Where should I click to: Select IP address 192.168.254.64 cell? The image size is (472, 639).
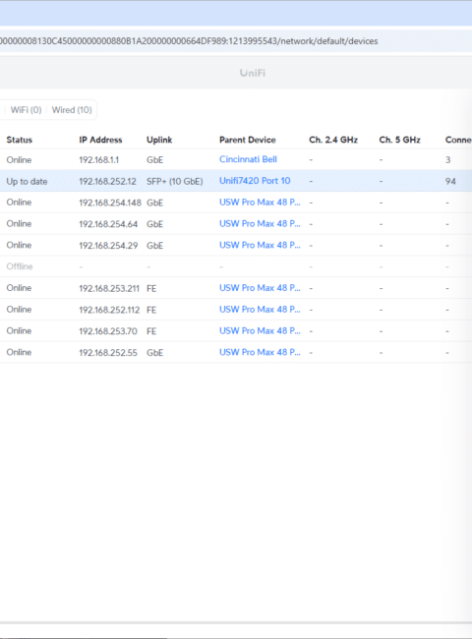point(108,224)
